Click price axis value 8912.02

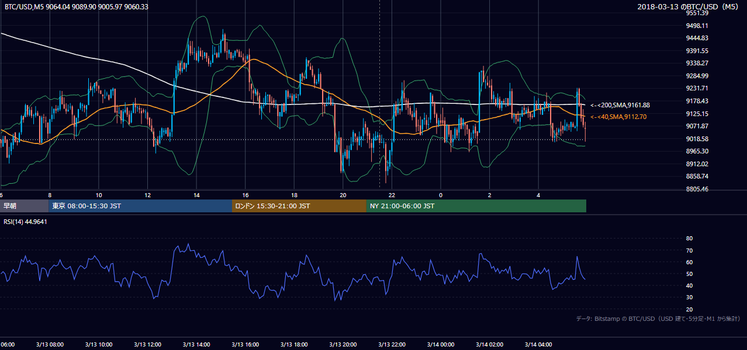coord(697,164)
